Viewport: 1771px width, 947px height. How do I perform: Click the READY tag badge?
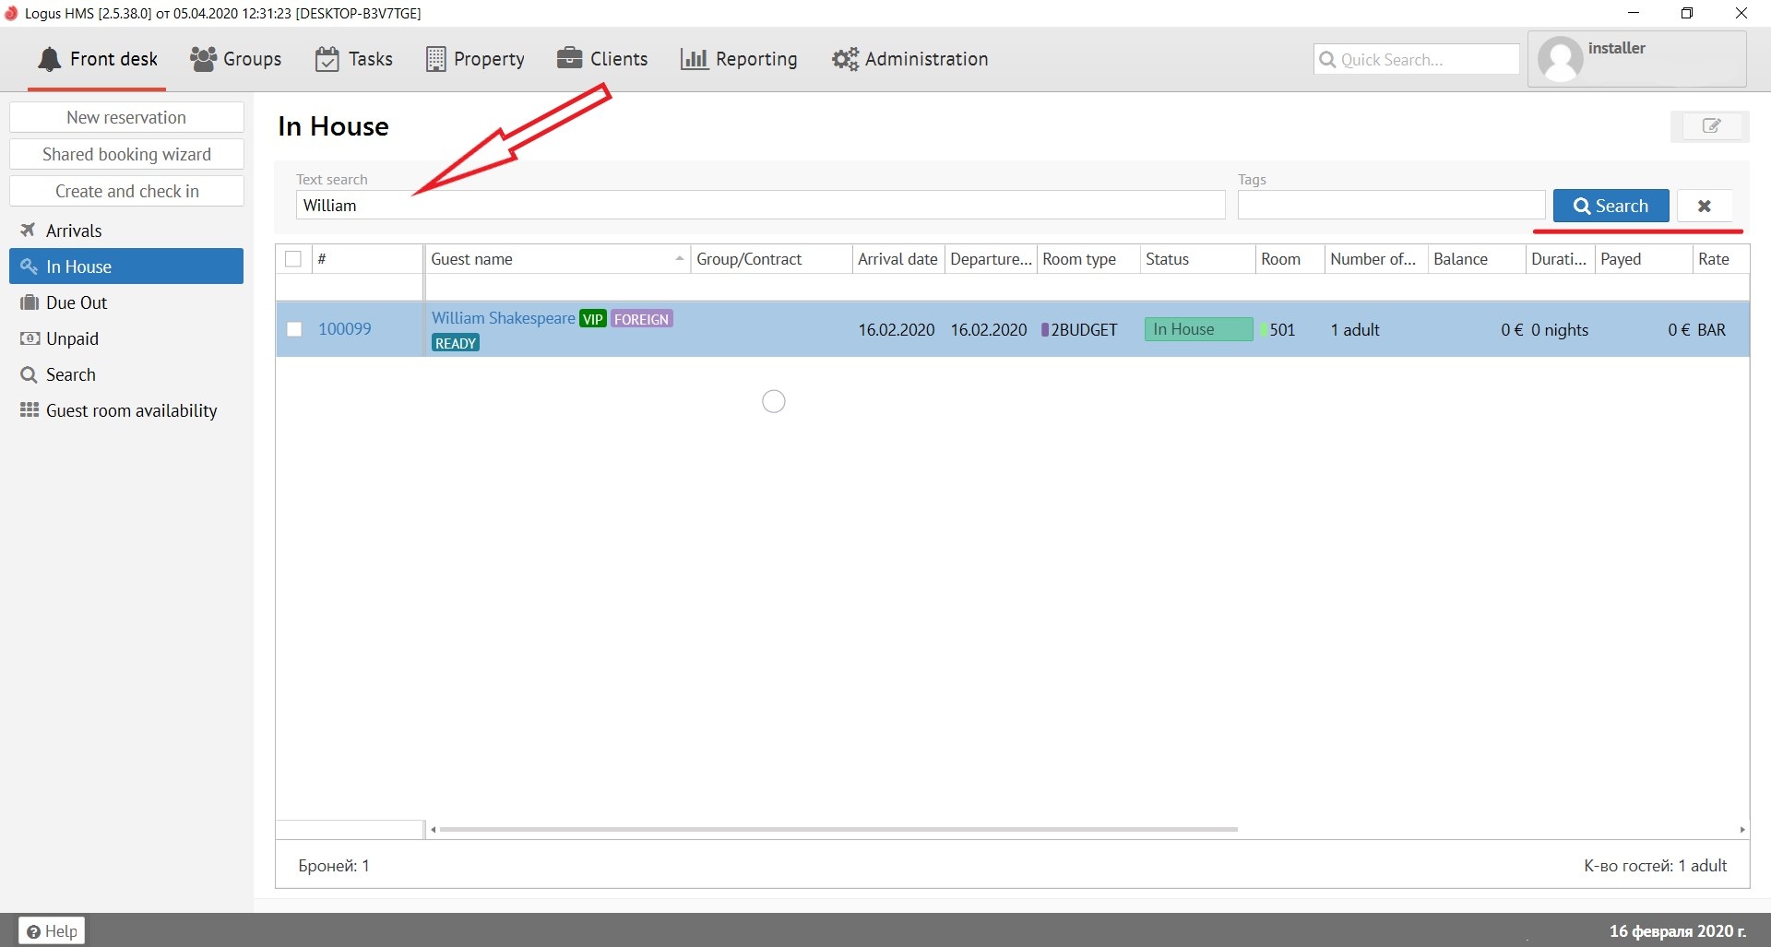[x=456, y=343]
